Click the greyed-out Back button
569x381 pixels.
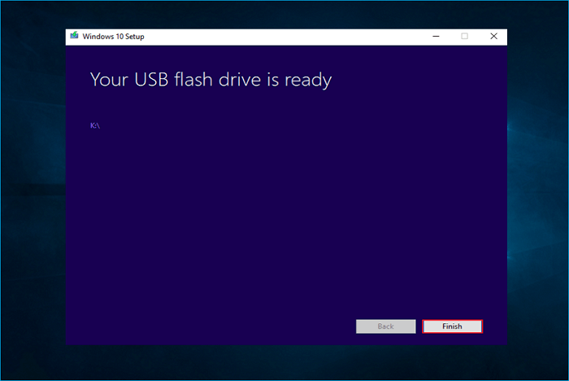tap(386, 326)
